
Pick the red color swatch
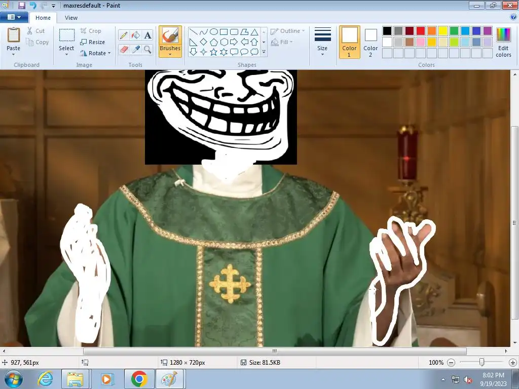pyautogui.click(x=421, y=31)
